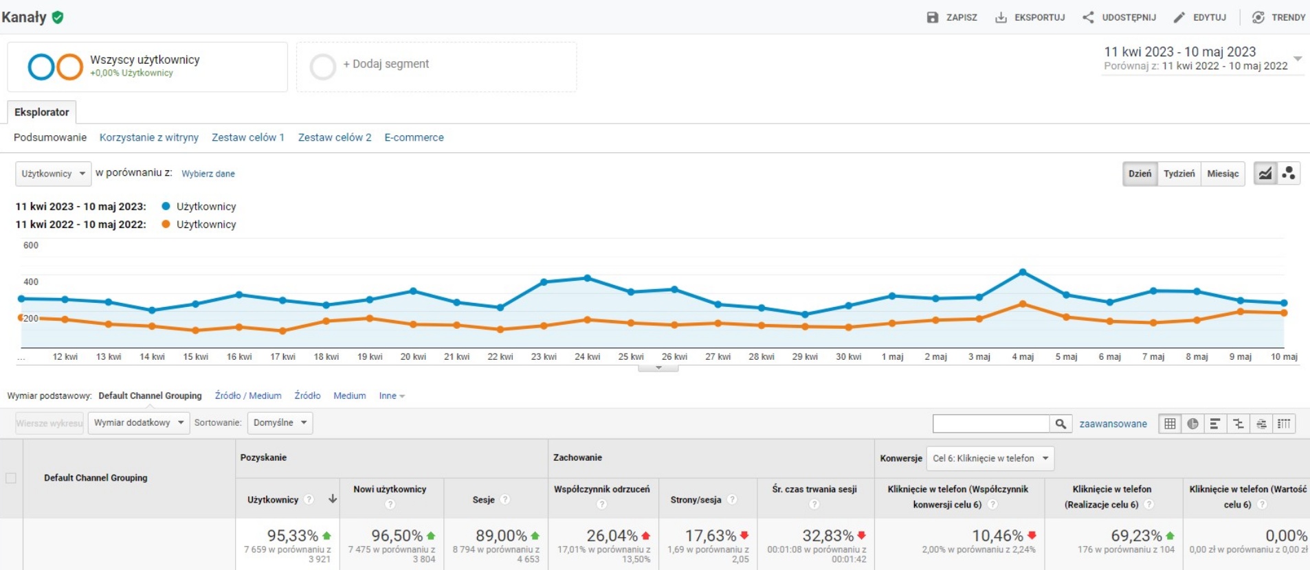Screen dimensions: 1310x570
Task: Set graph granularity to Miesiąc
Action: click(1222, 174)
